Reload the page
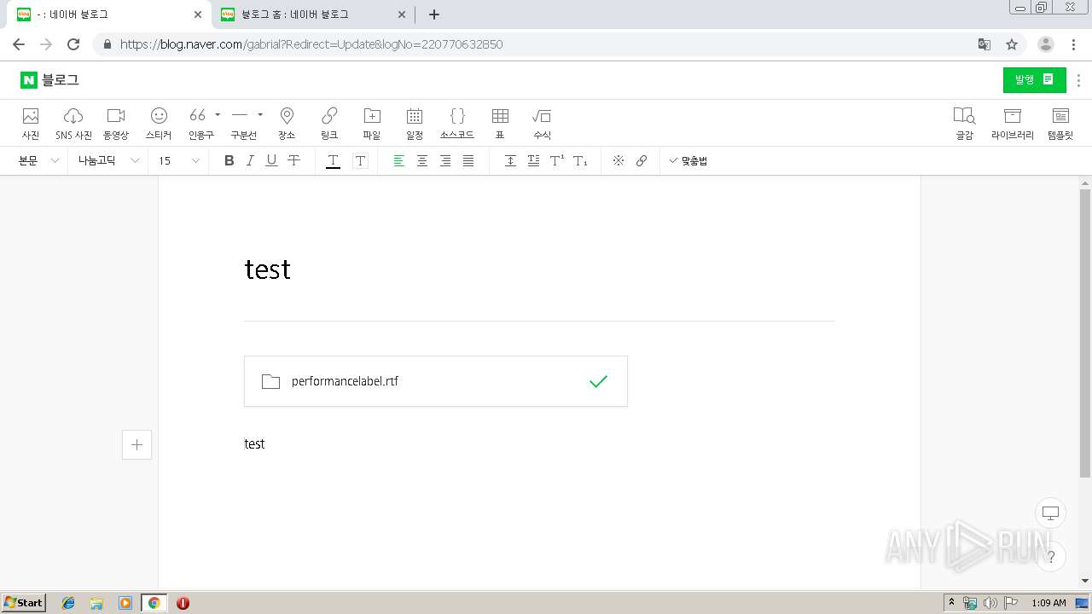This screenshot has height=614, width=1092. click(x=73, y=44)
